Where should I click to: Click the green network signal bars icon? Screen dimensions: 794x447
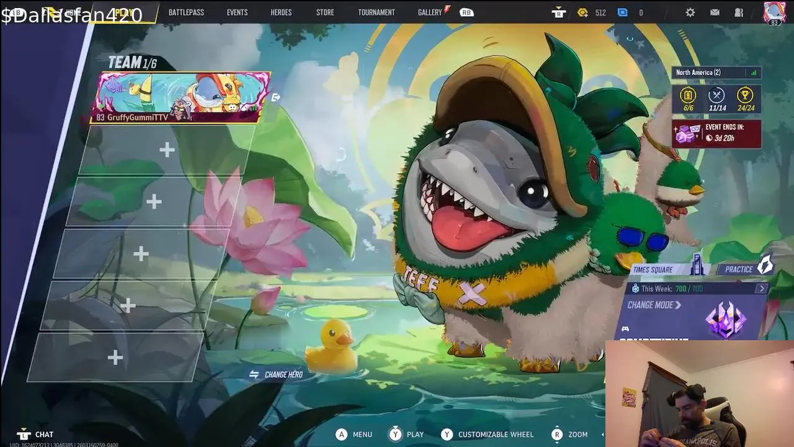[754, 73]
